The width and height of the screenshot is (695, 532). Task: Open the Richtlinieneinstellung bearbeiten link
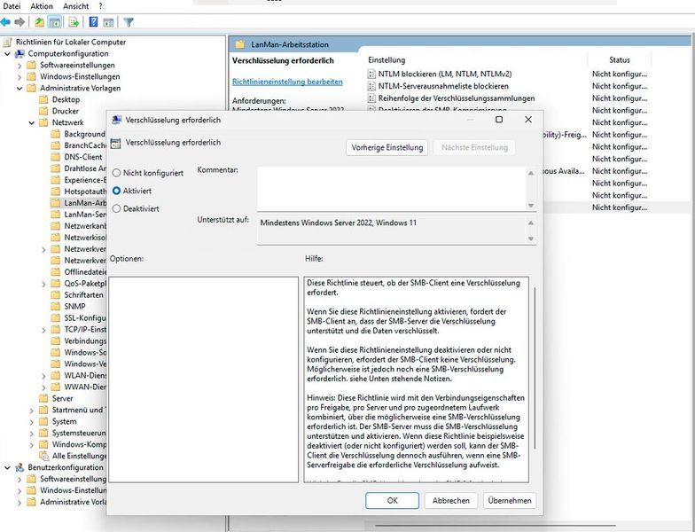[287, 82]
